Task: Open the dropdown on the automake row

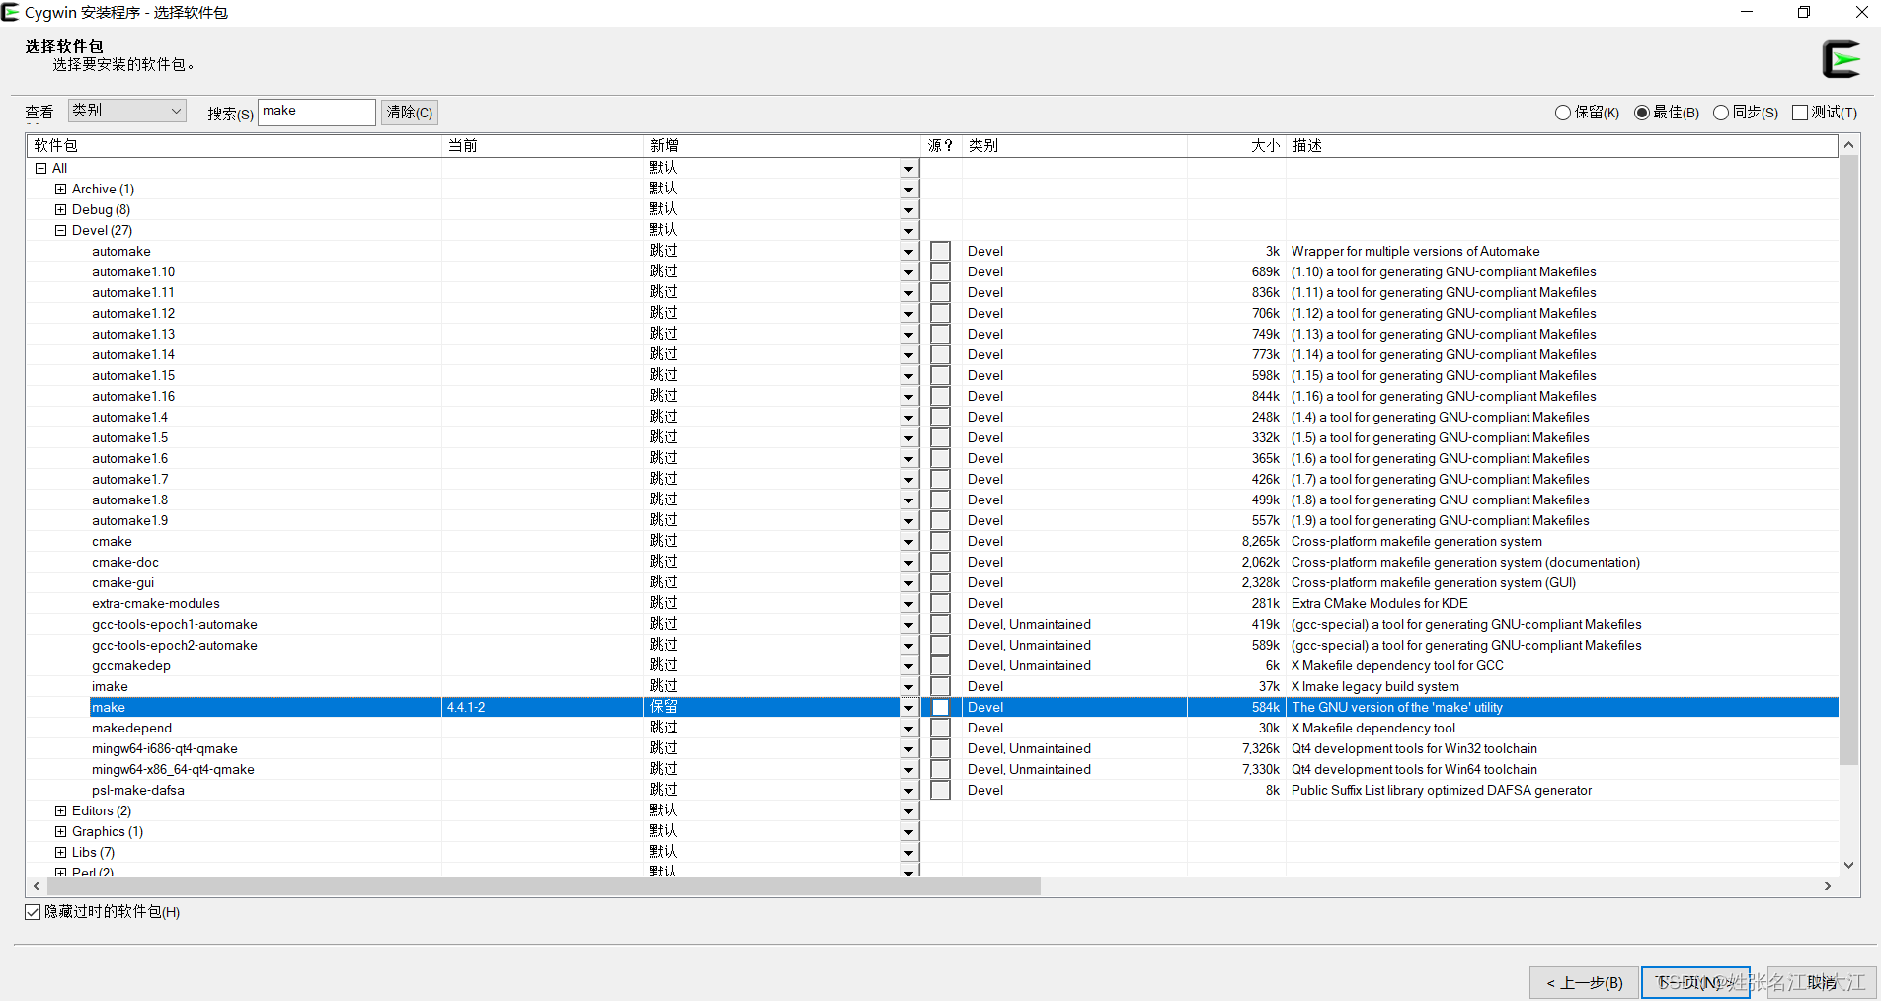Action: tap(907, 251)
